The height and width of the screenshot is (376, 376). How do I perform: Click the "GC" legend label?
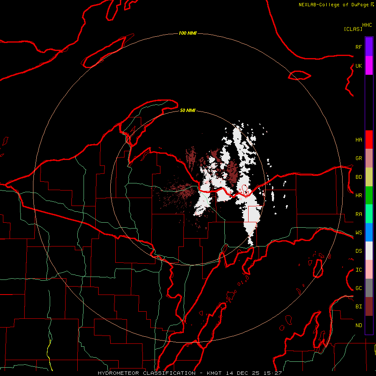tap(358, 288)
